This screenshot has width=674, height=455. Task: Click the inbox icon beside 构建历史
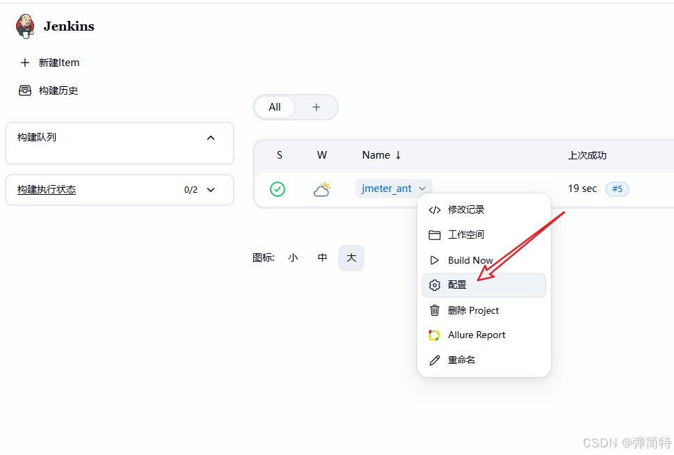pos(25,90)
